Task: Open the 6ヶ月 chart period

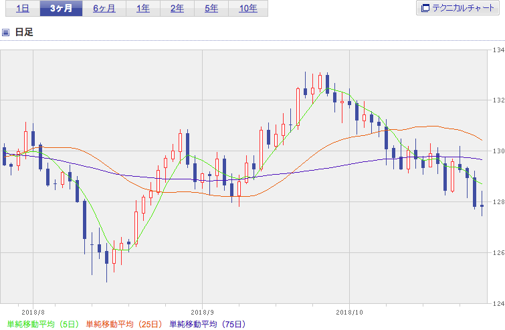Action: [x=104, y=9]
